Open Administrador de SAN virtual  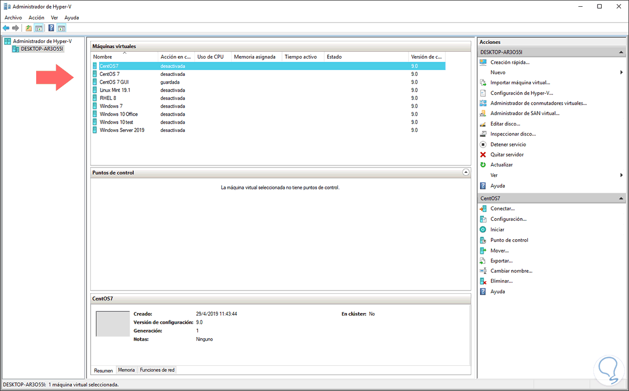(525, 113)
